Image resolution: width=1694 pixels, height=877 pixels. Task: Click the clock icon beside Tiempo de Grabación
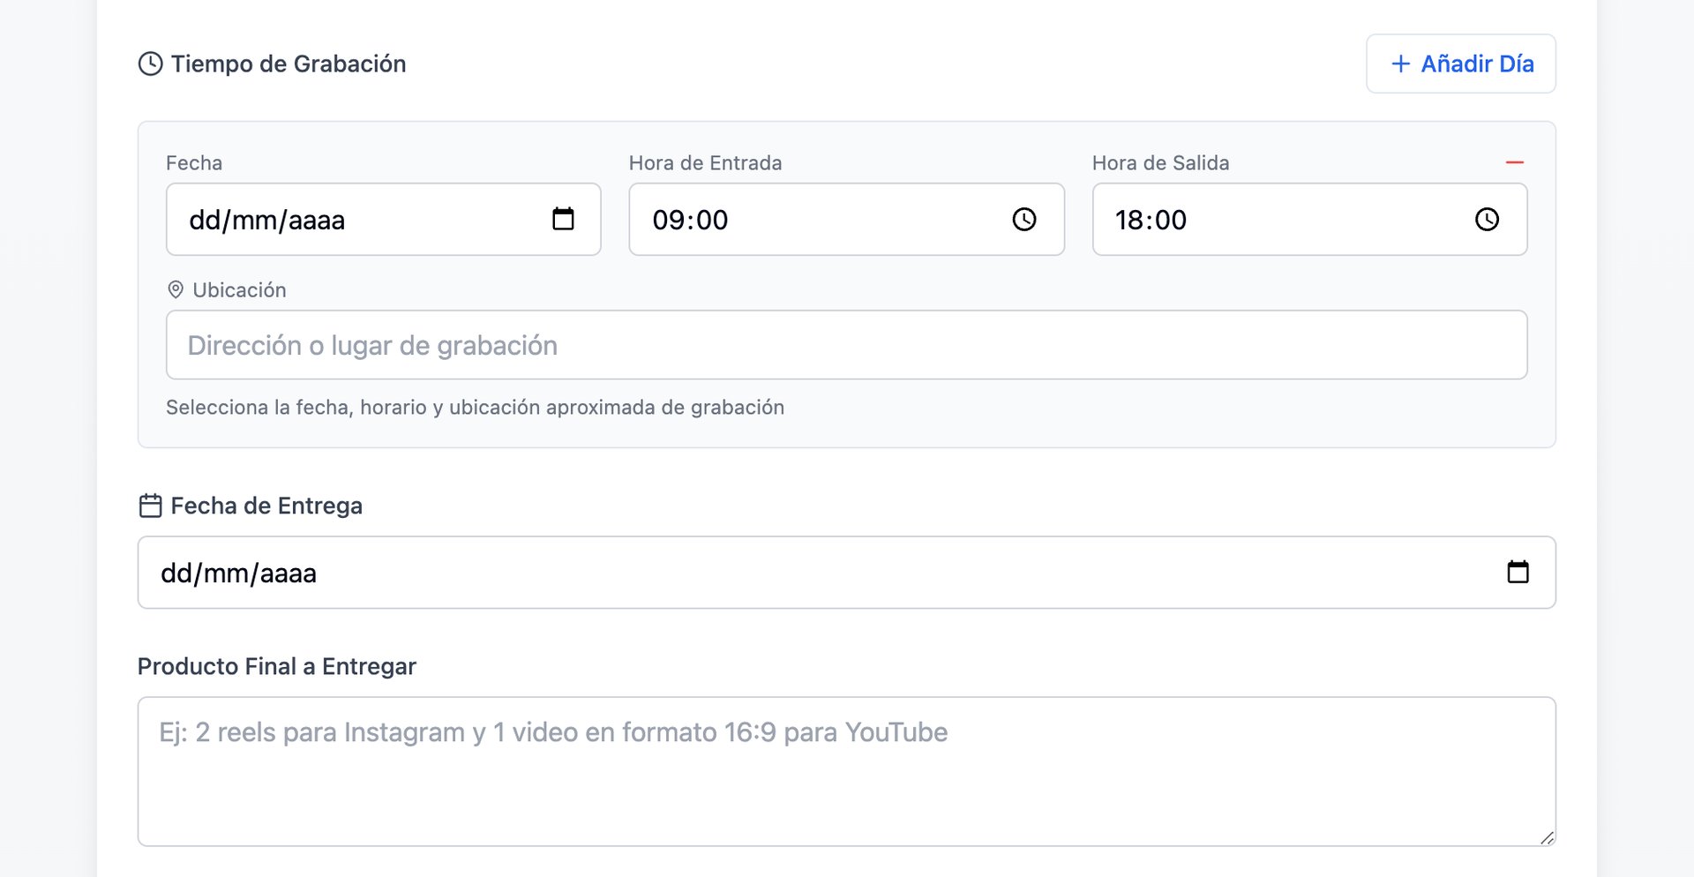tap(150, 64)
